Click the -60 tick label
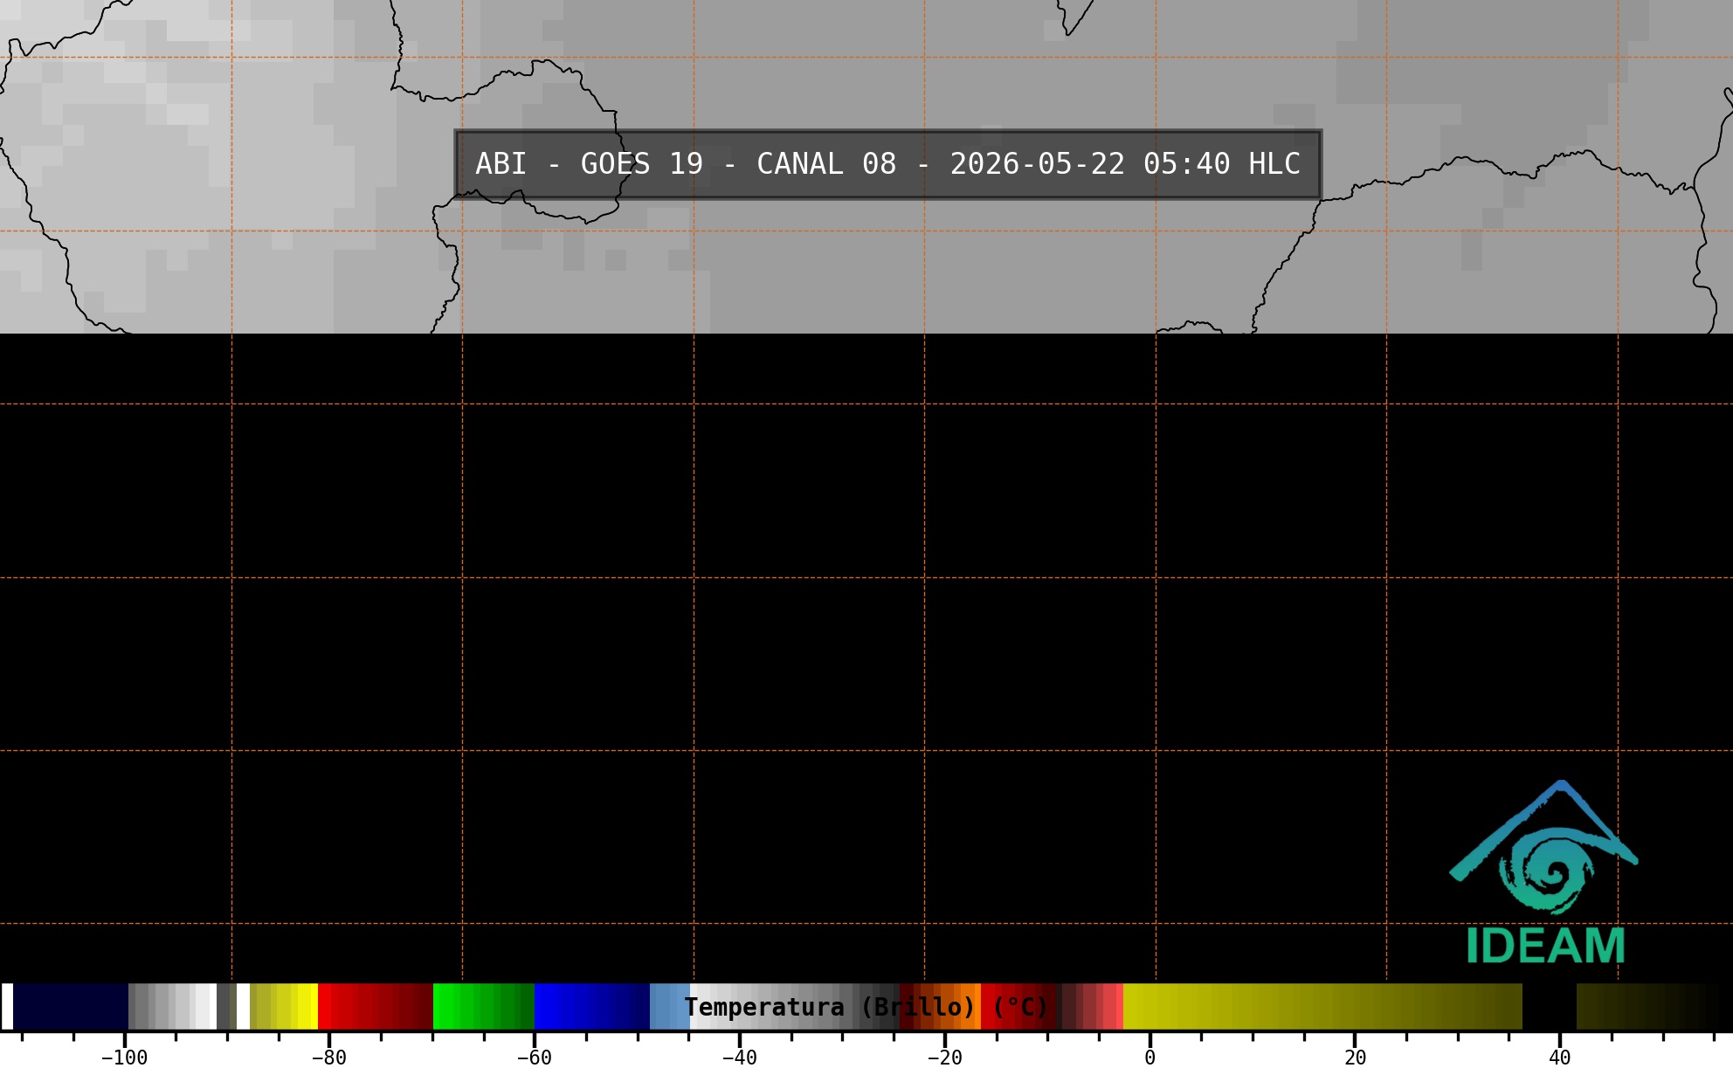The height and width of the screenshot is (1068, 1733). click(534, 1058)
